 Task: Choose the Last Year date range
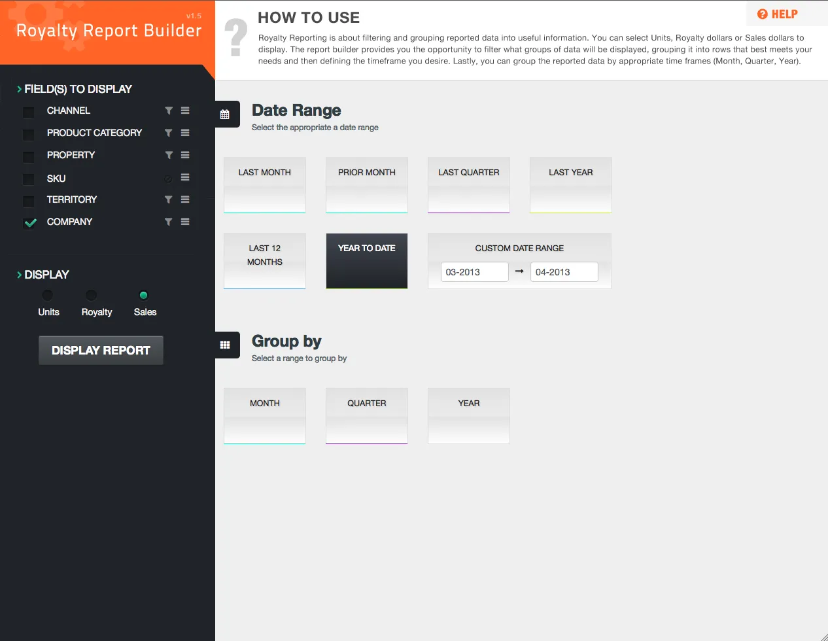point(571,185)
